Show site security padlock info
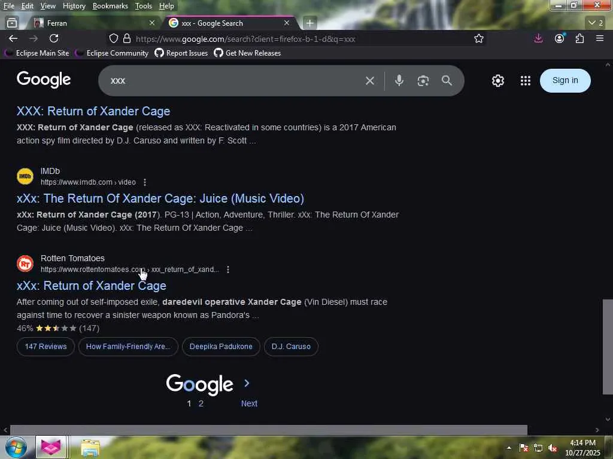613x459 pixels. pos(127,38)
